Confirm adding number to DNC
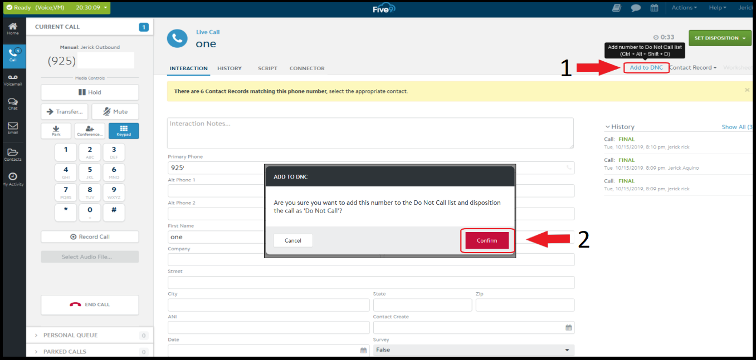The image size is (756, 360). tap(486, 240)
